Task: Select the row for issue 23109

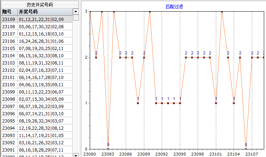Action: click(36, 19)
